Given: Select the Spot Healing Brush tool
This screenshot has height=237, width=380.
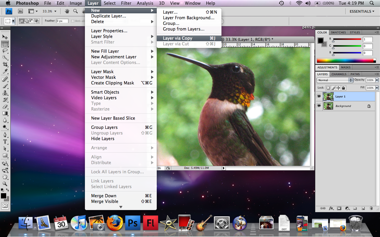Looking at the screenshot, I should (5, 79).
